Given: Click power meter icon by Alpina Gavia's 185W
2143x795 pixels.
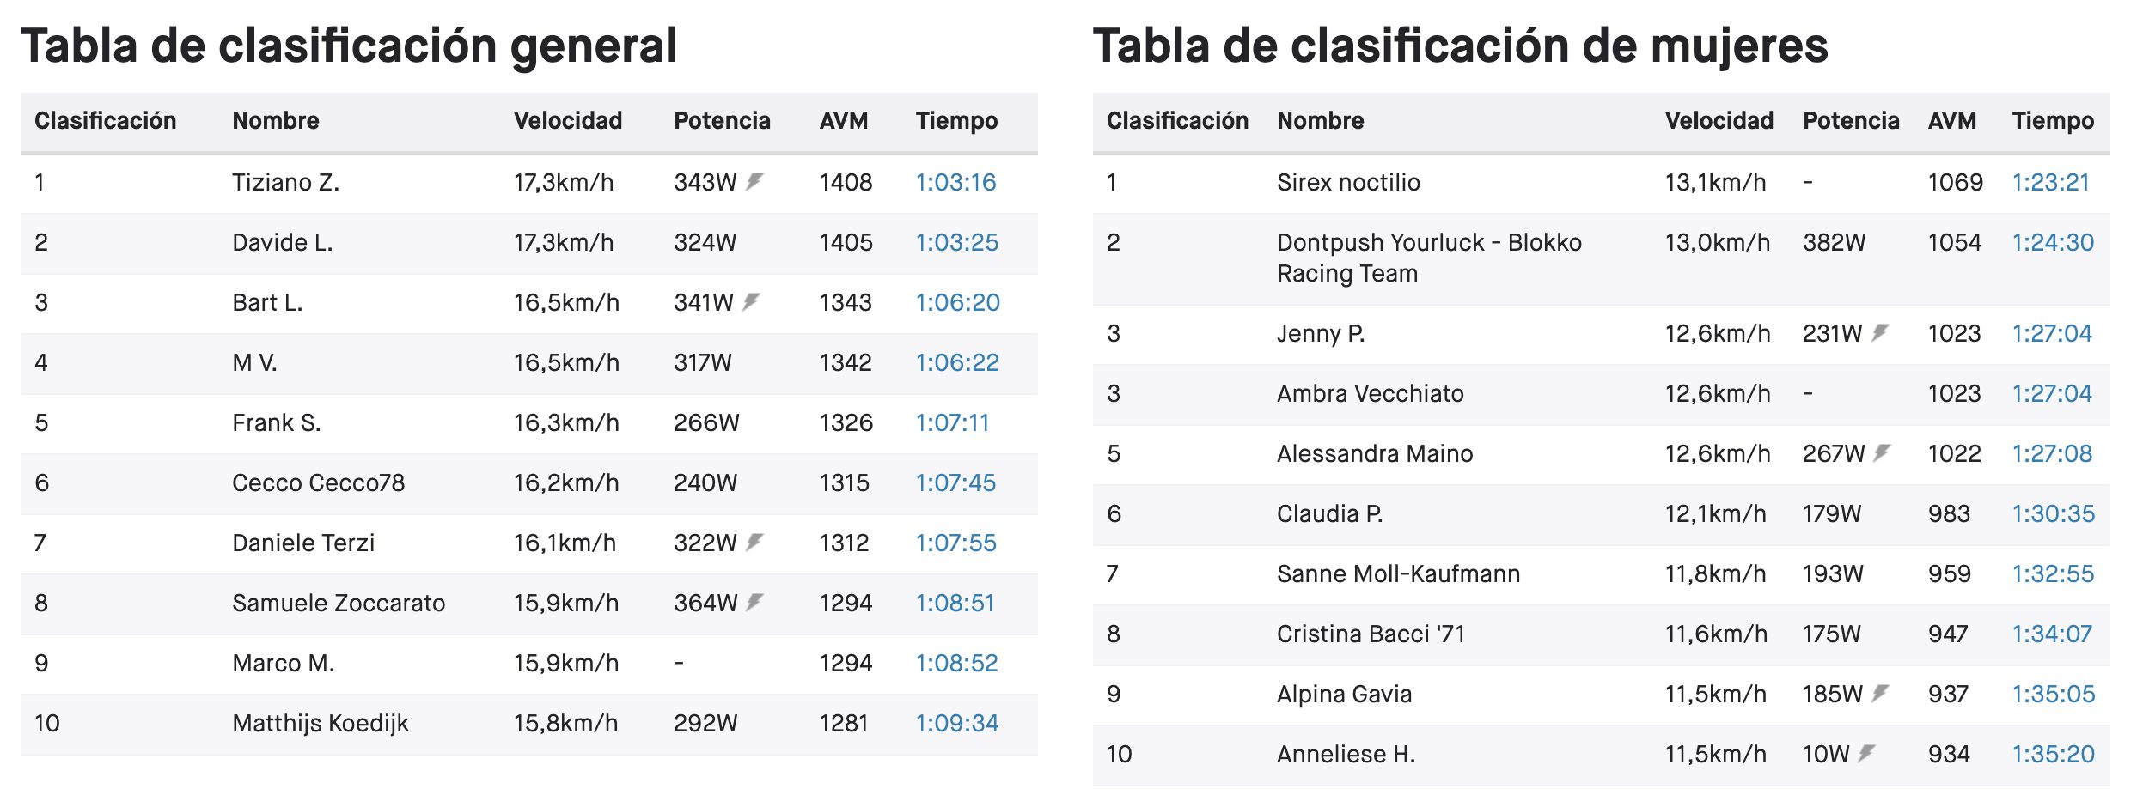Looking at the screenshot, I should [1880, 693].
